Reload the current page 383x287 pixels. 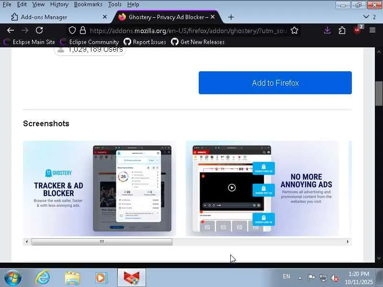tap(39, 30)
